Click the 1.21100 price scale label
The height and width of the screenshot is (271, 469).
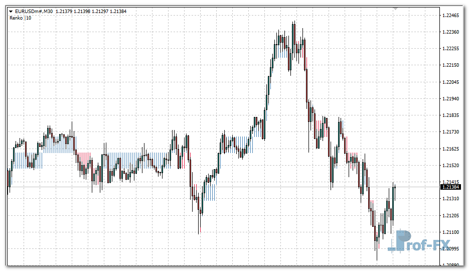(x=451, y=232)
